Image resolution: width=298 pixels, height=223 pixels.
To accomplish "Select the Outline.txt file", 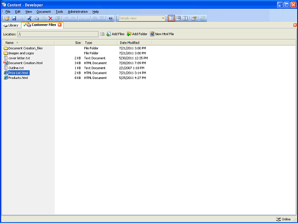I will [16, 68].
